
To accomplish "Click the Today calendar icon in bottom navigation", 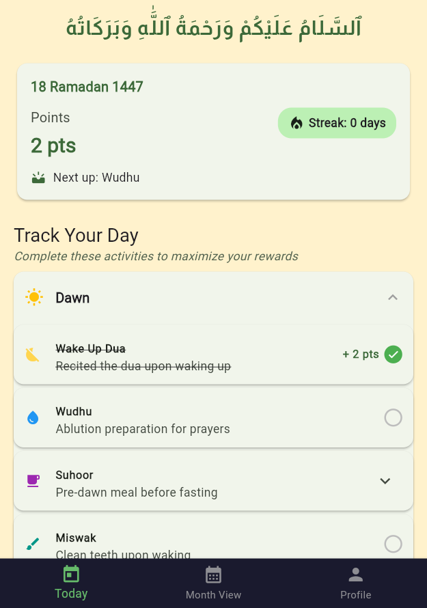I will tap(71, 574).
